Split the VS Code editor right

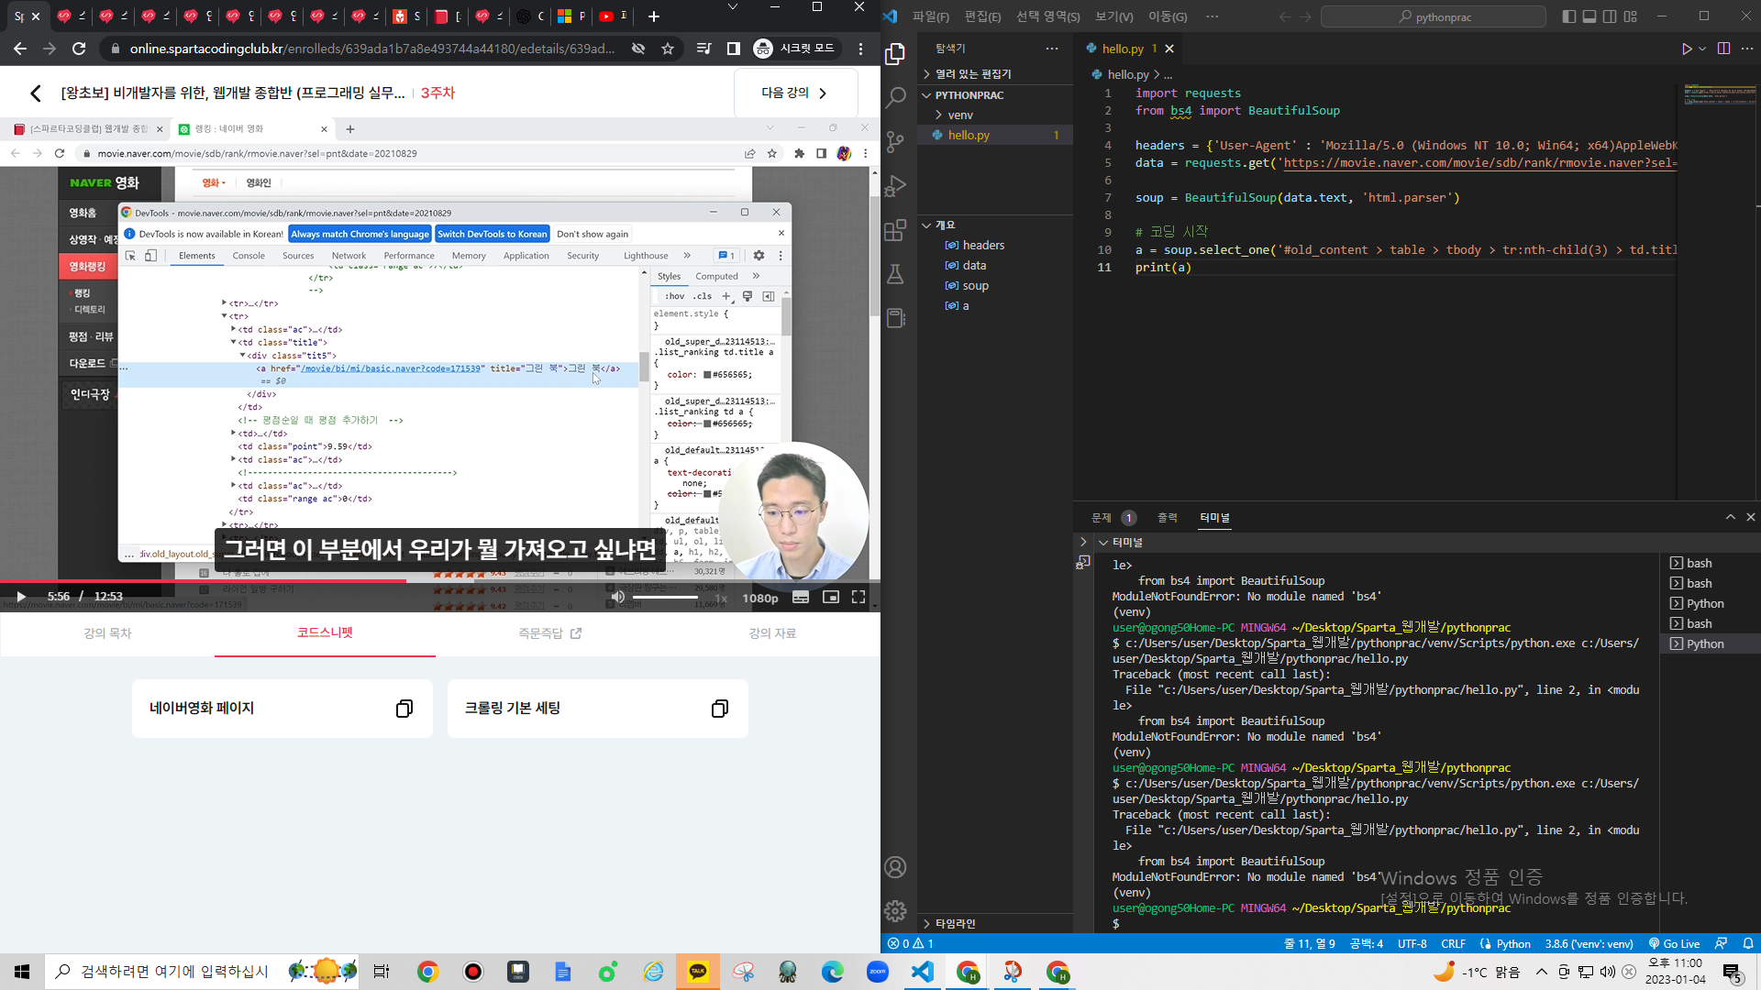tap(1723, 49)
